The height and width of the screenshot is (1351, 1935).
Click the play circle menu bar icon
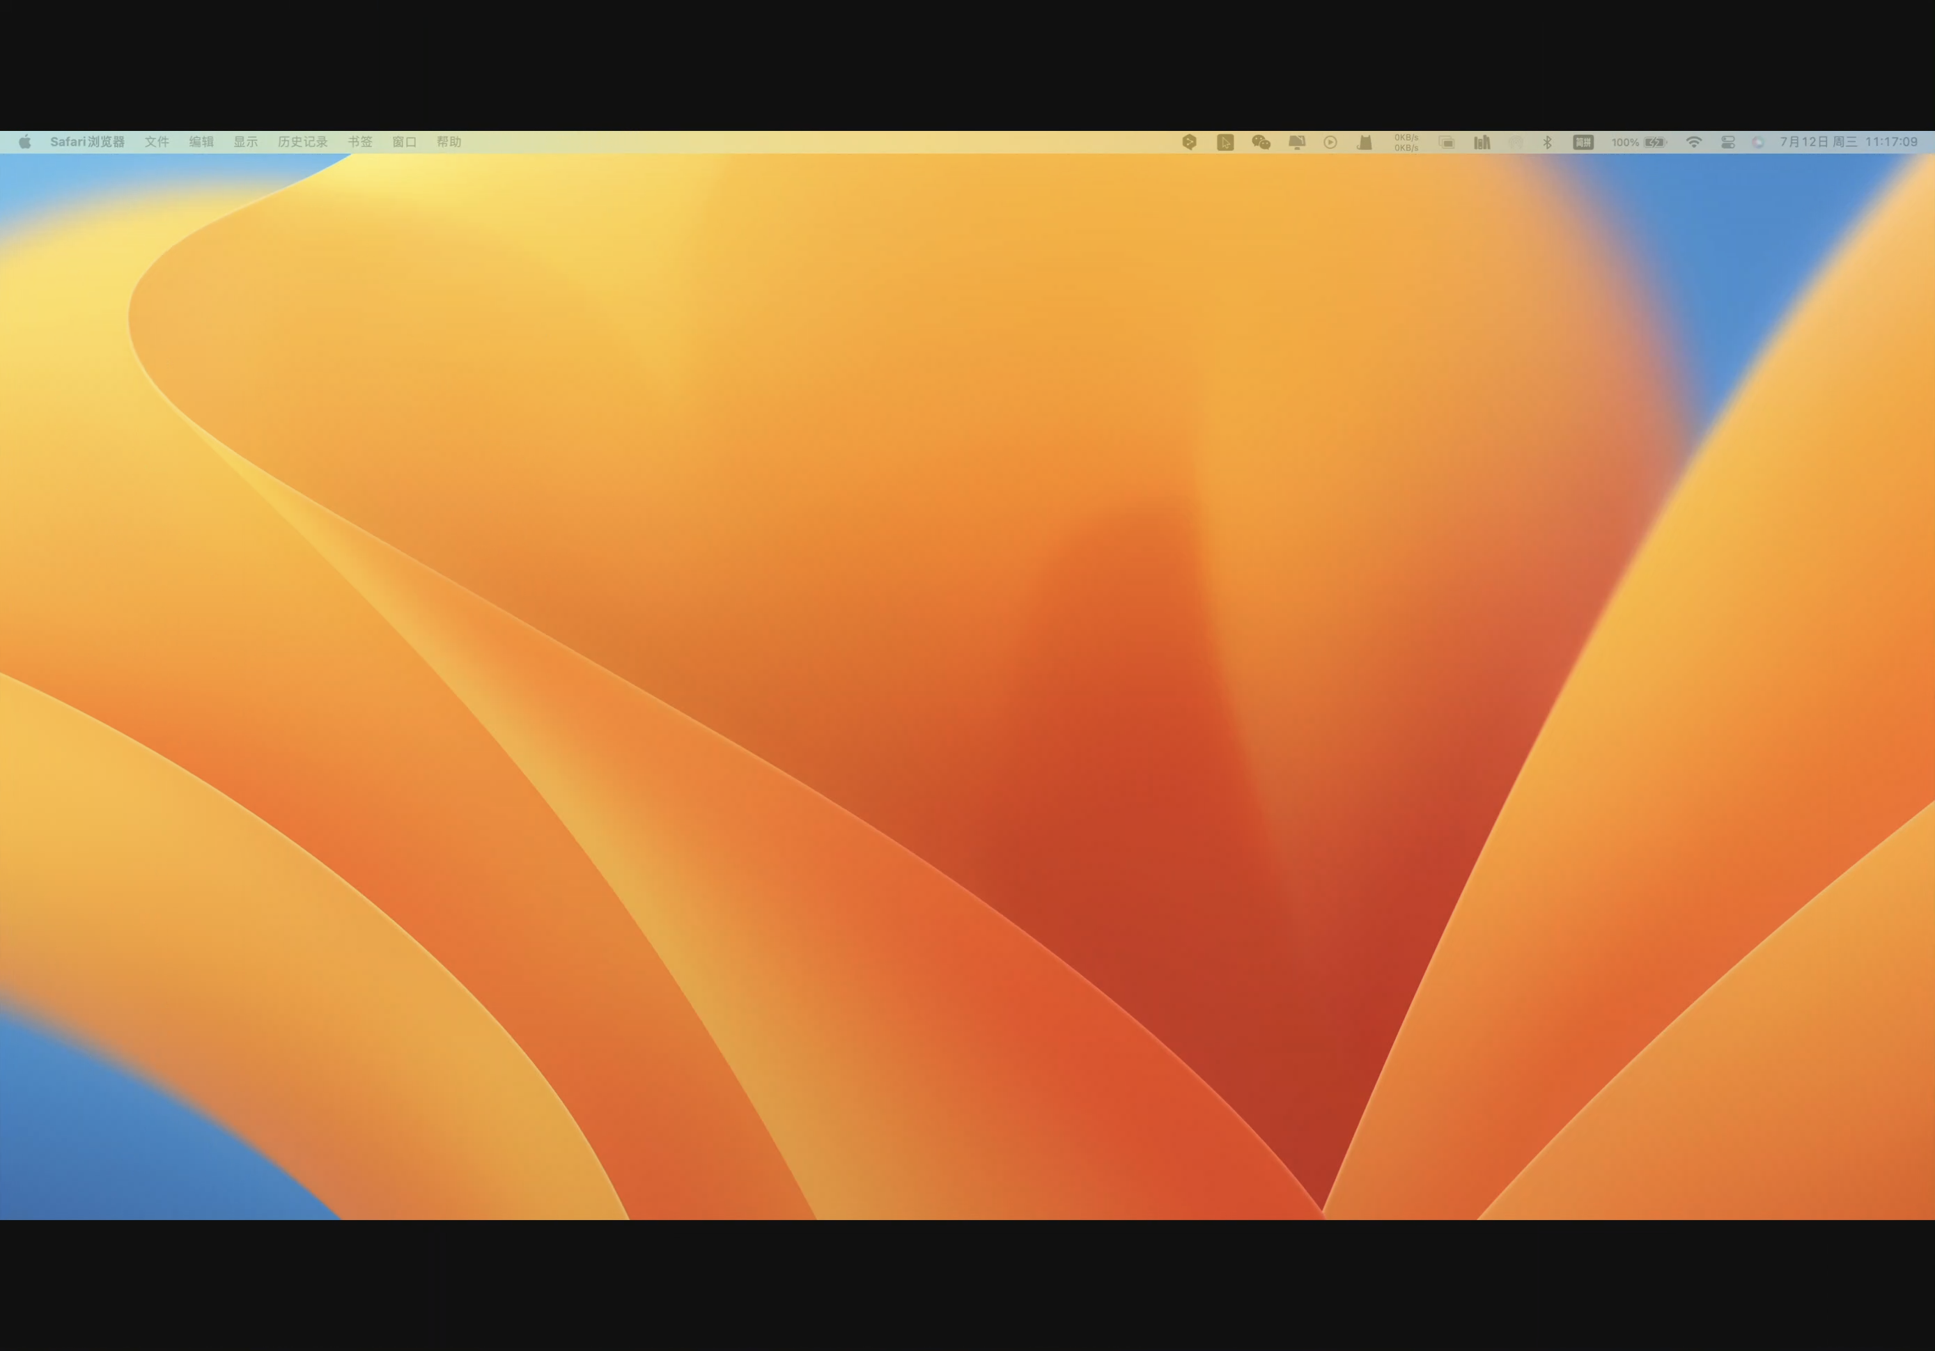1330,143
